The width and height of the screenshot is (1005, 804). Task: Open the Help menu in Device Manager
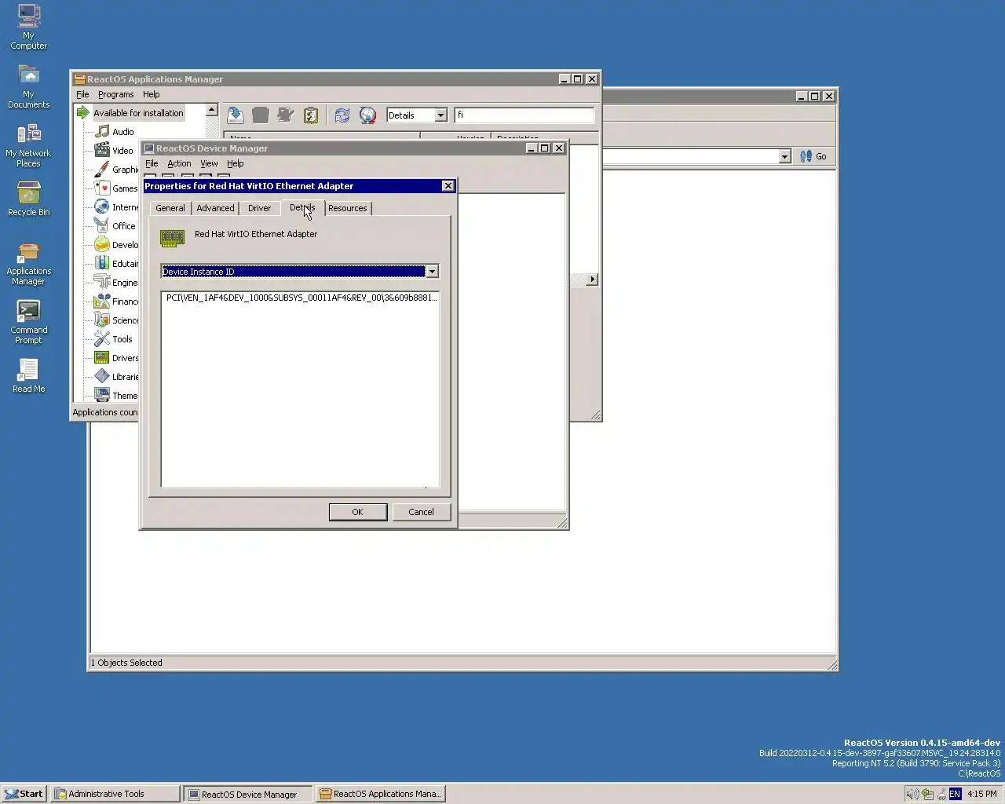(236, 163)
